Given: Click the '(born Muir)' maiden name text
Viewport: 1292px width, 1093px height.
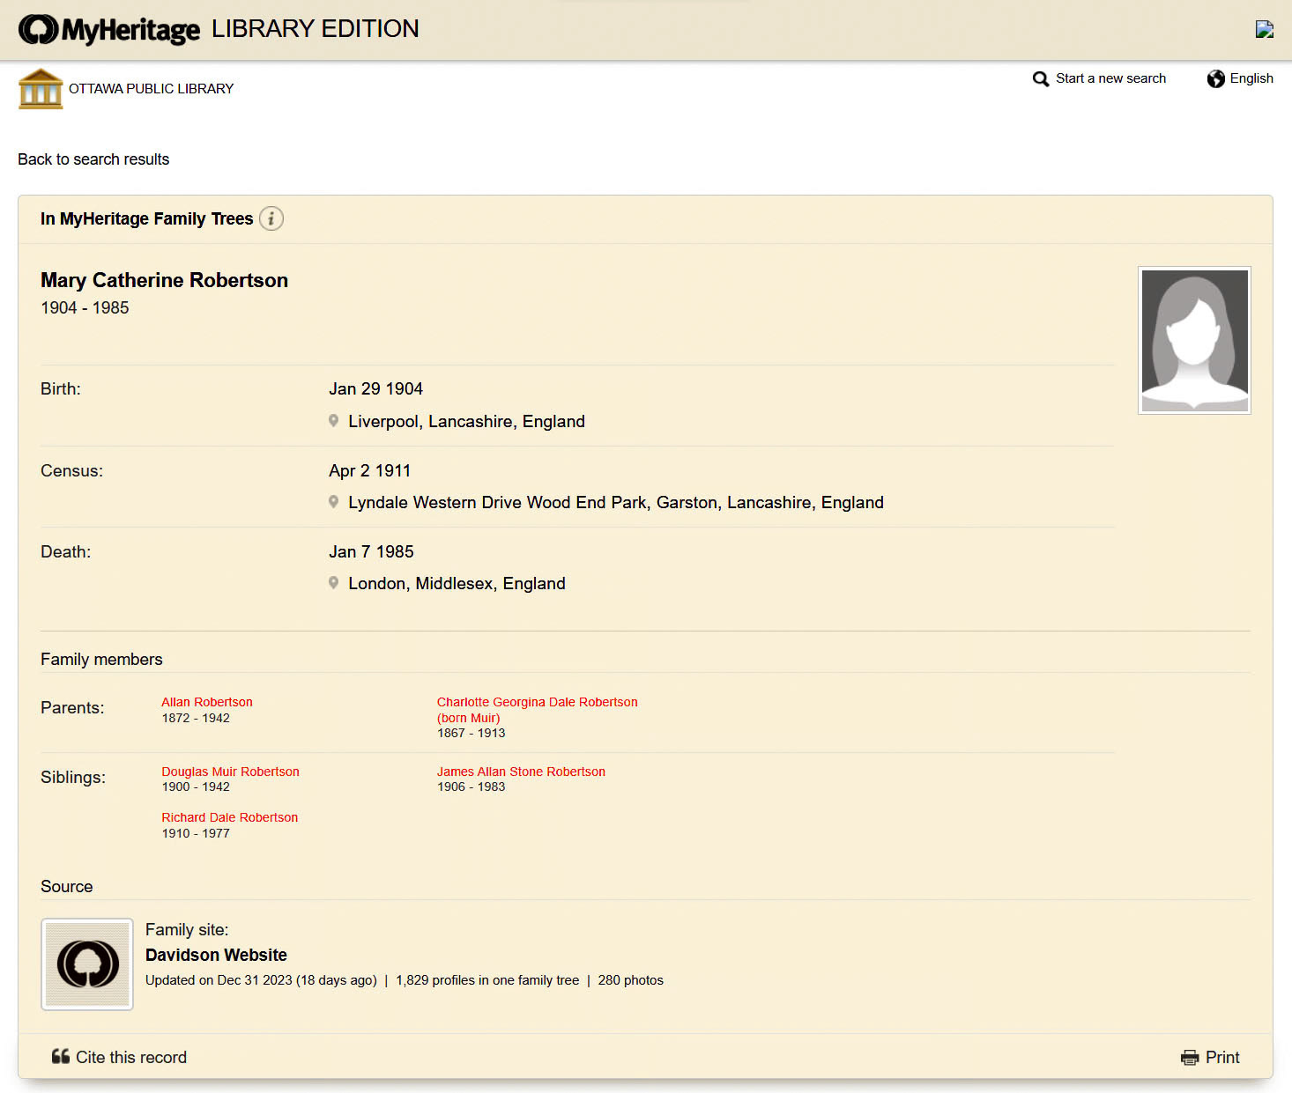Looking at the screenshot, I should coord(468,718).
